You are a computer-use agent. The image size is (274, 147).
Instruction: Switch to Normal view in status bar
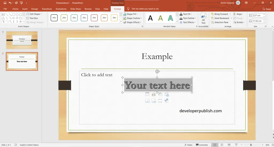click(x=215, y=145)
